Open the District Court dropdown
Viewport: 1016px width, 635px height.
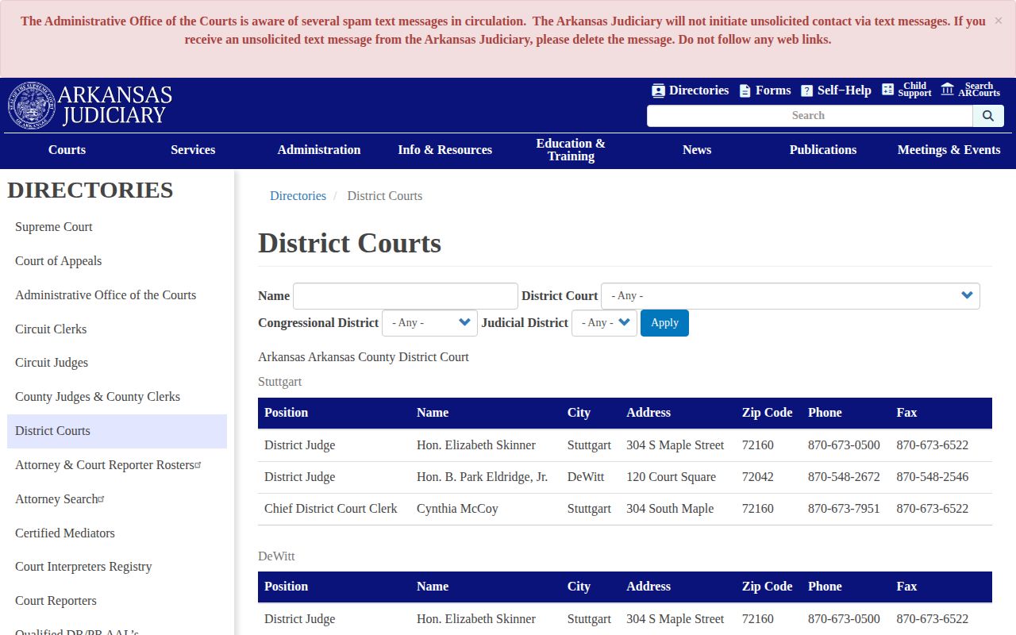click(790, 296)
